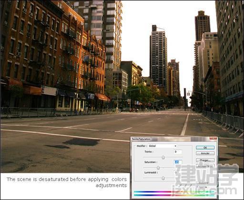The image size is (244, 200).
Task: Click the lower color spectrum bar
Action: click(x=174, y=195)
